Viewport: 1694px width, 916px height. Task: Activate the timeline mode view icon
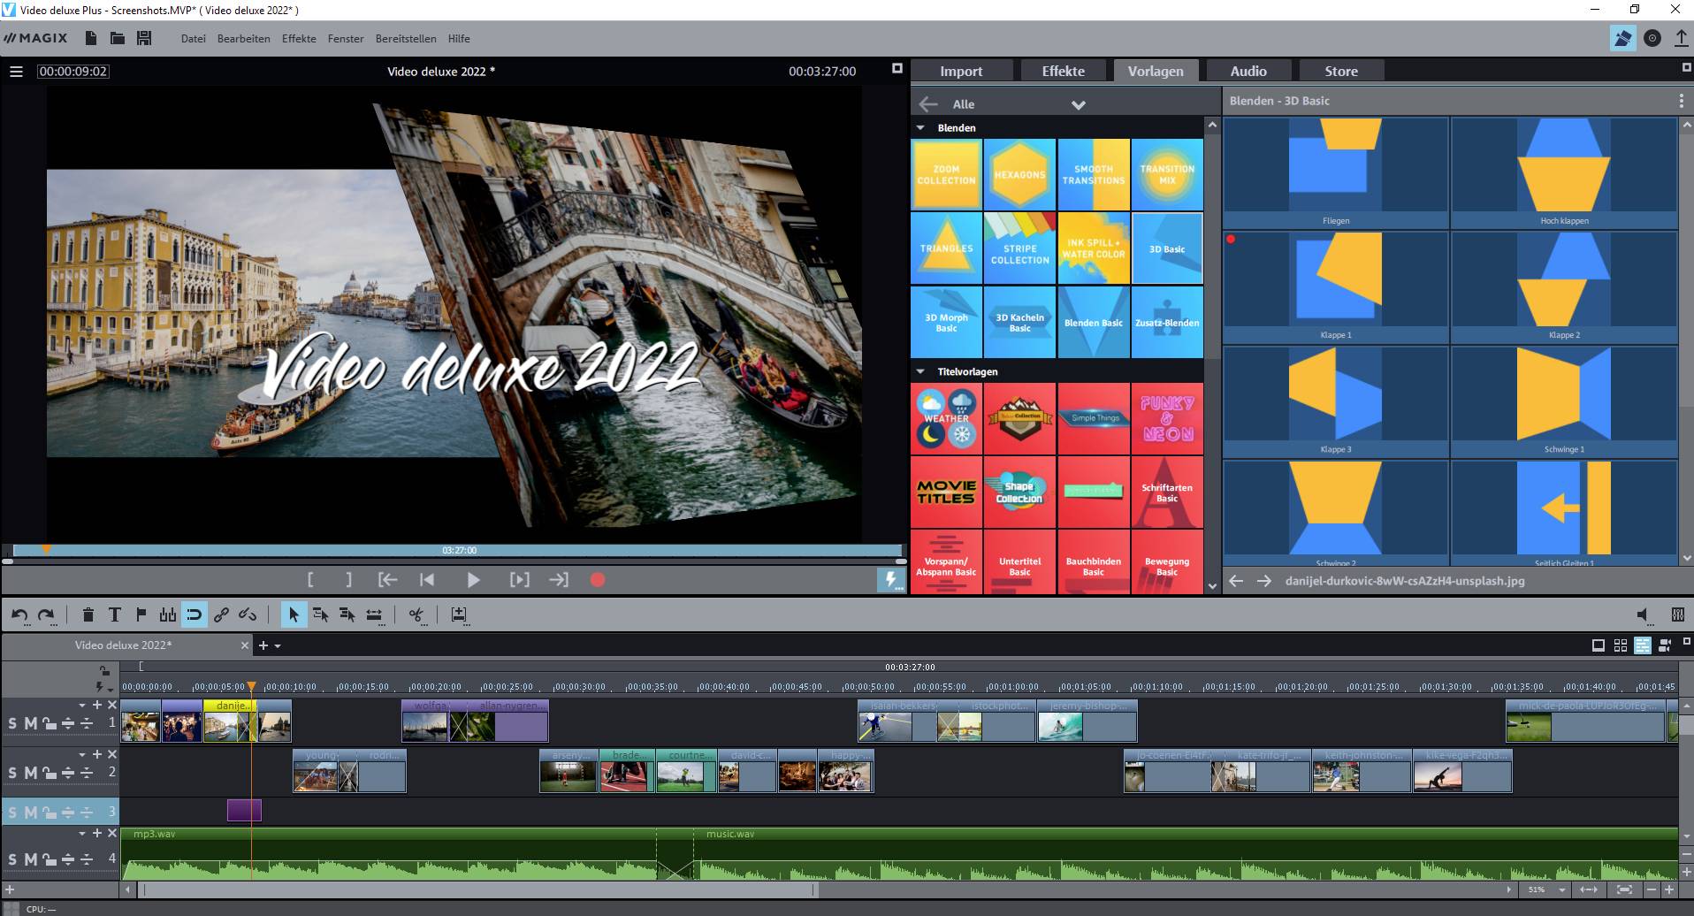1643,645
